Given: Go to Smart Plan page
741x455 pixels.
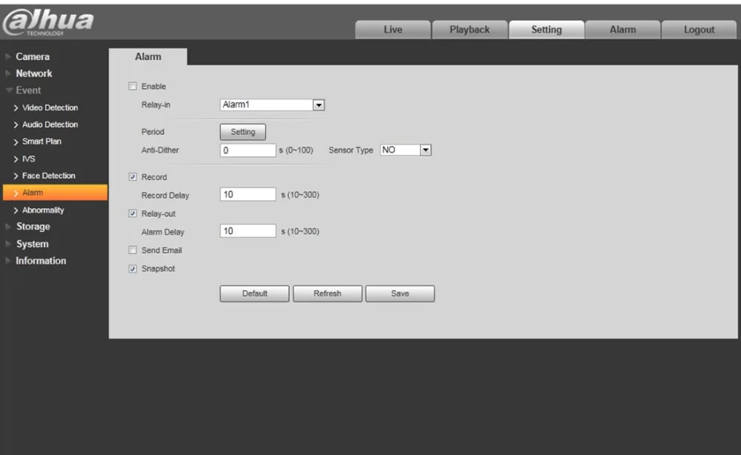Looking at the screenshot, I should [41, 142].
